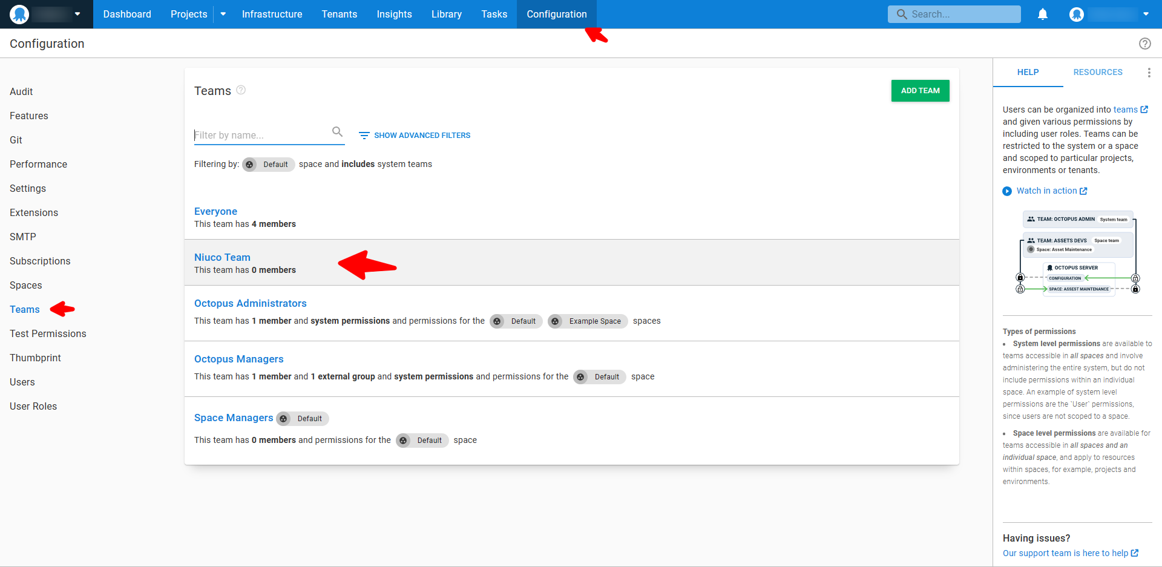This screenshot has height=567, width=1162.
Task: Click the Default chip next to Space Managers title
Action: click(303, 419)
